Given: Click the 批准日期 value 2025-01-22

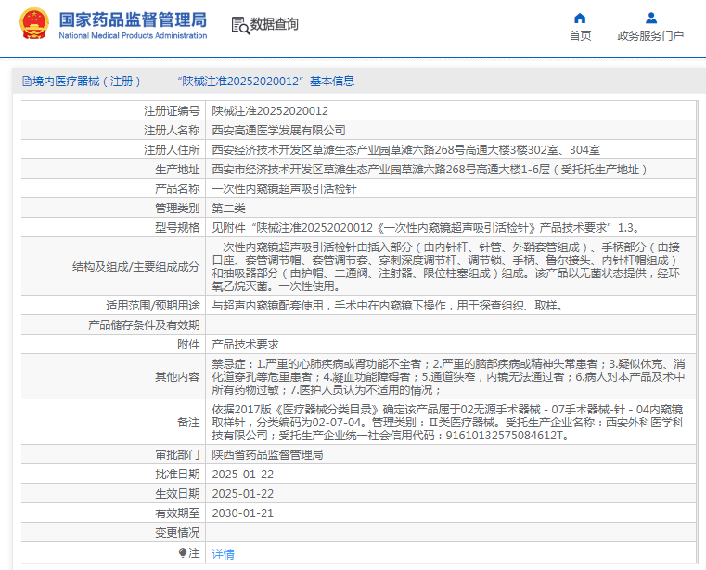Looking at the screenshot, I should pyautogui.click(x=243, y=475).
